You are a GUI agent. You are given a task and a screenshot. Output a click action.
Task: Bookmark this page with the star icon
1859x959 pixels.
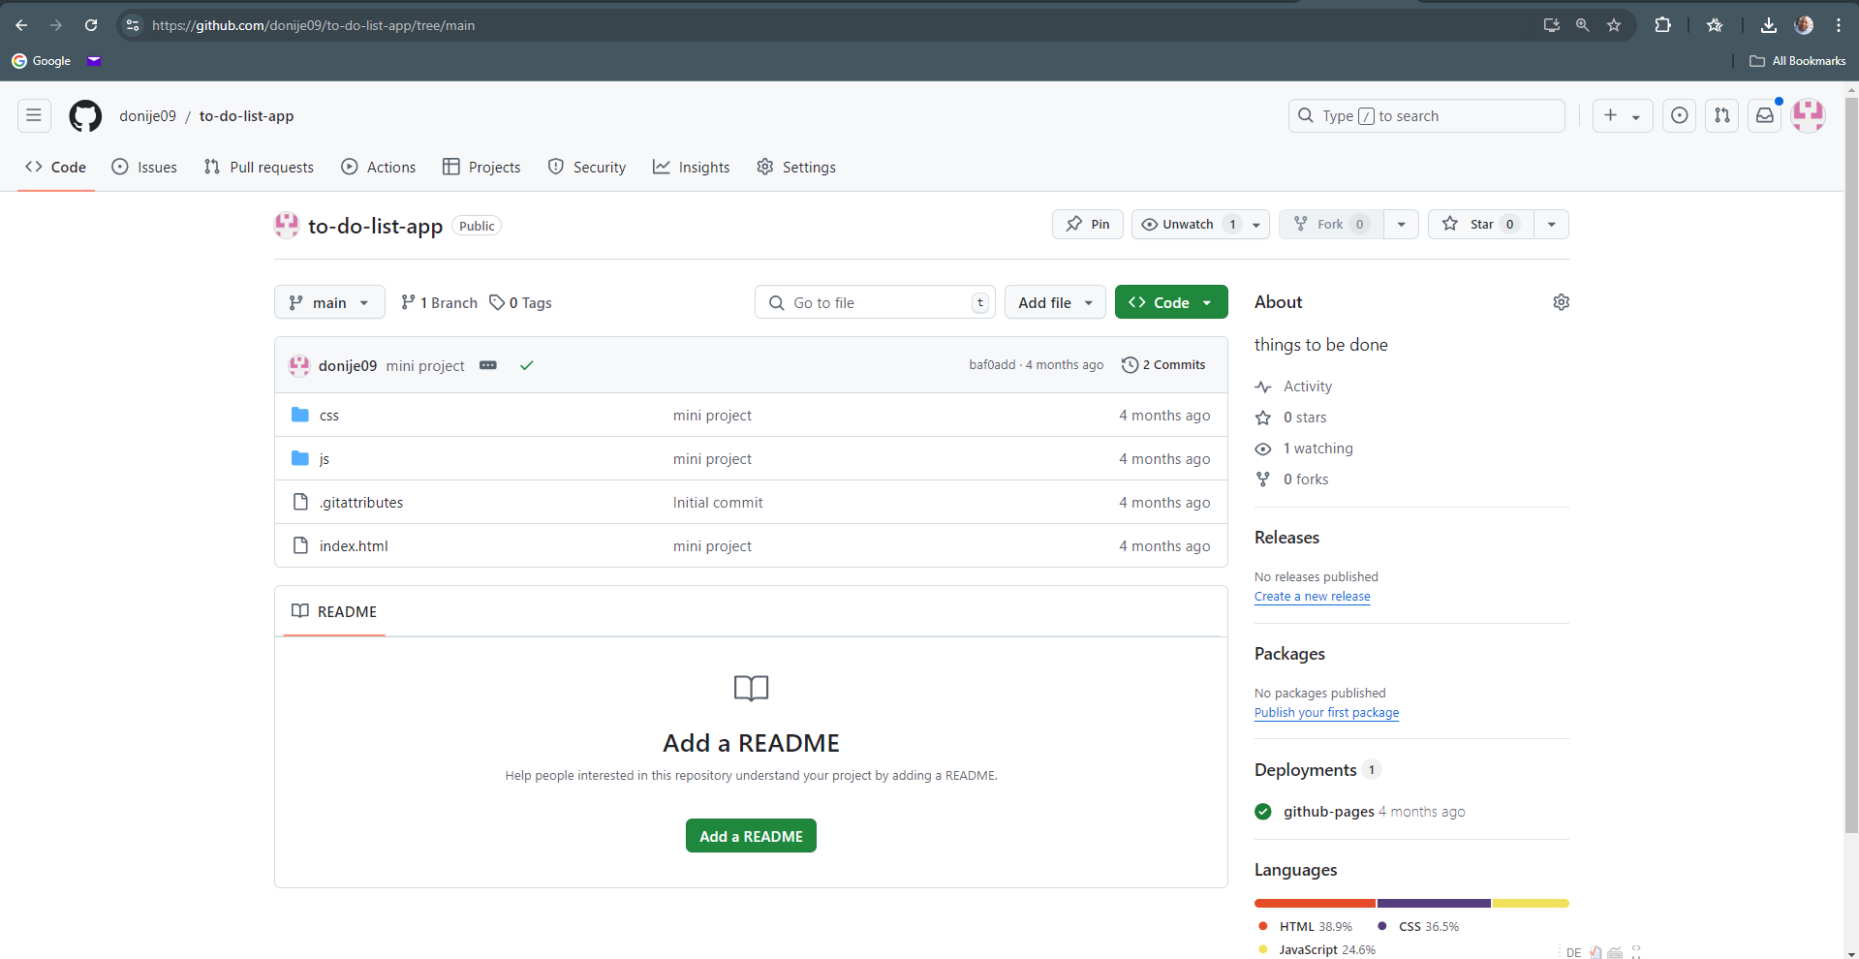point(1614,25)
